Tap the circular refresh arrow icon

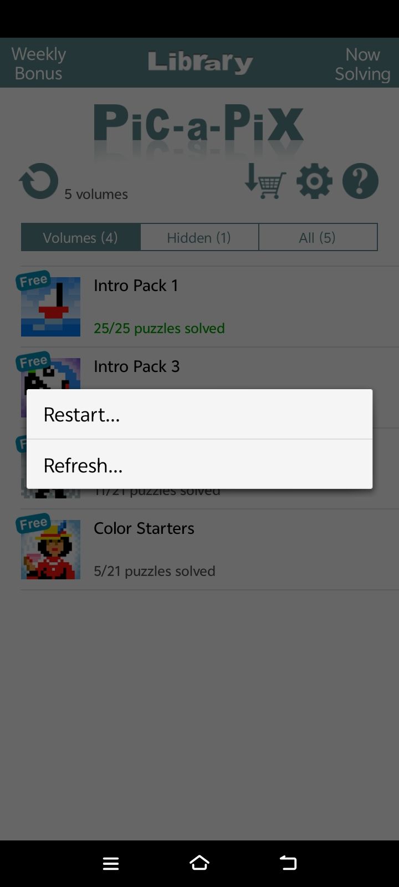pos(38,181)
